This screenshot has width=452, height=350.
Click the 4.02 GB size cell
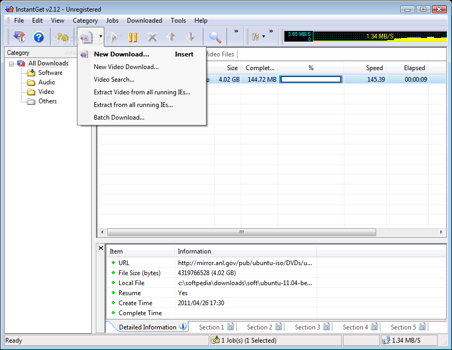tap(229, 80)
